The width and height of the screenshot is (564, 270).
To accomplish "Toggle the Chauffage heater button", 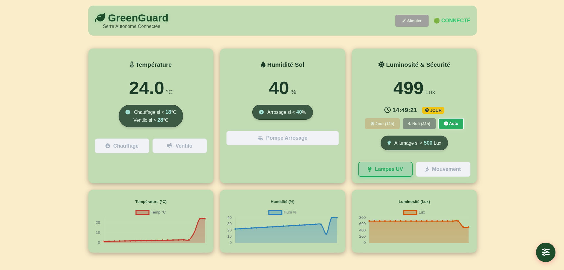I will pyautogui.click(x=122, y=146).
